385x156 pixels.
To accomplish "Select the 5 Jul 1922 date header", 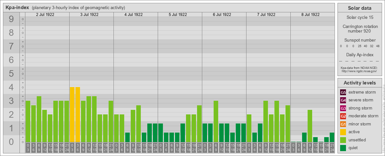I will point(178,15).
